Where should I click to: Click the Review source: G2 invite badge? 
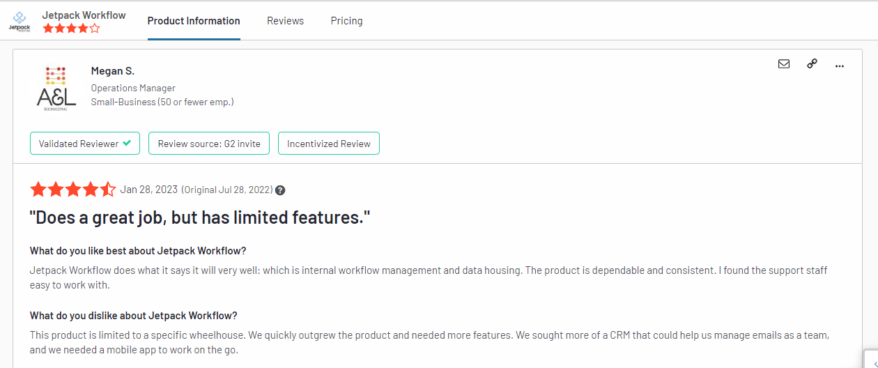(x=209, y=144)
